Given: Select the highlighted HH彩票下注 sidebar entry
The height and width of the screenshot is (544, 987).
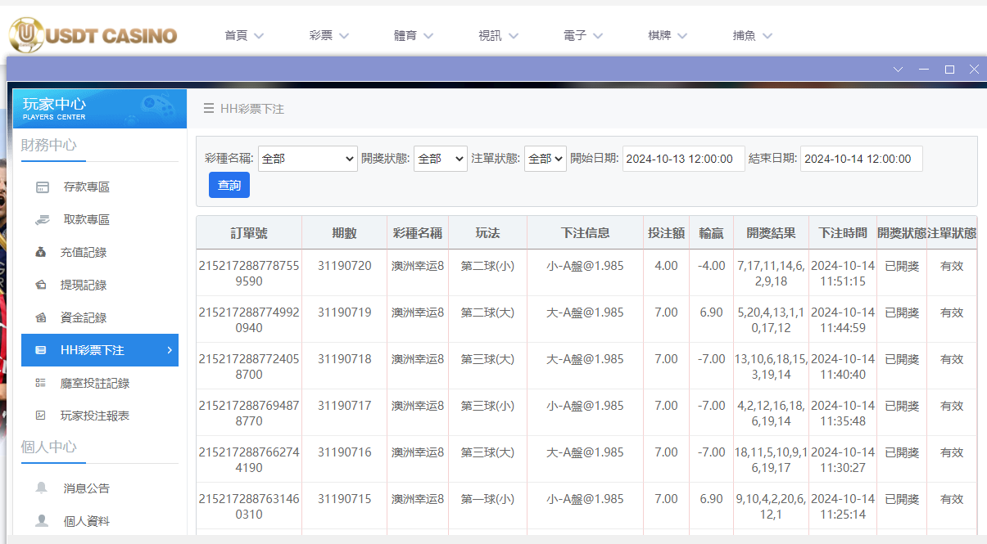Looking at the screenshot, I should point(90,349).
